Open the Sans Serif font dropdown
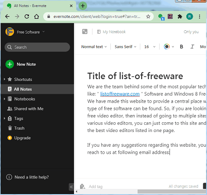Viewport: 207px width, 195px height. 126,47
